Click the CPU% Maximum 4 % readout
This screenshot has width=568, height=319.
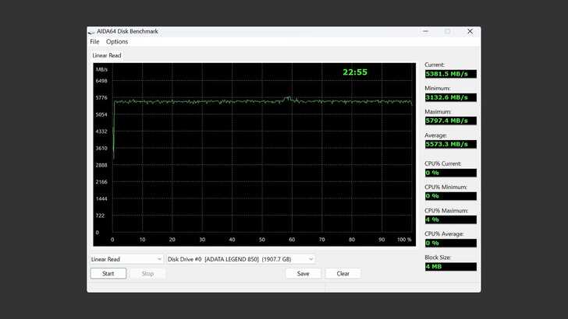pyautogui.click(x=449, y=219)
